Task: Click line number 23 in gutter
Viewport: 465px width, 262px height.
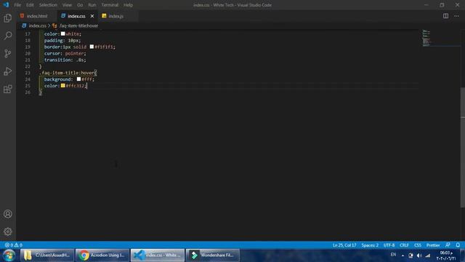Action: (x=28, y=73)
